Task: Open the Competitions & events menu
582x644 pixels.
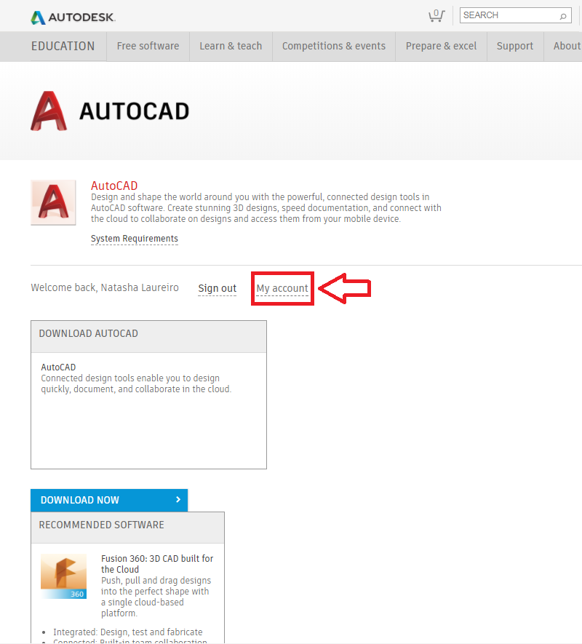Action: 334,46
